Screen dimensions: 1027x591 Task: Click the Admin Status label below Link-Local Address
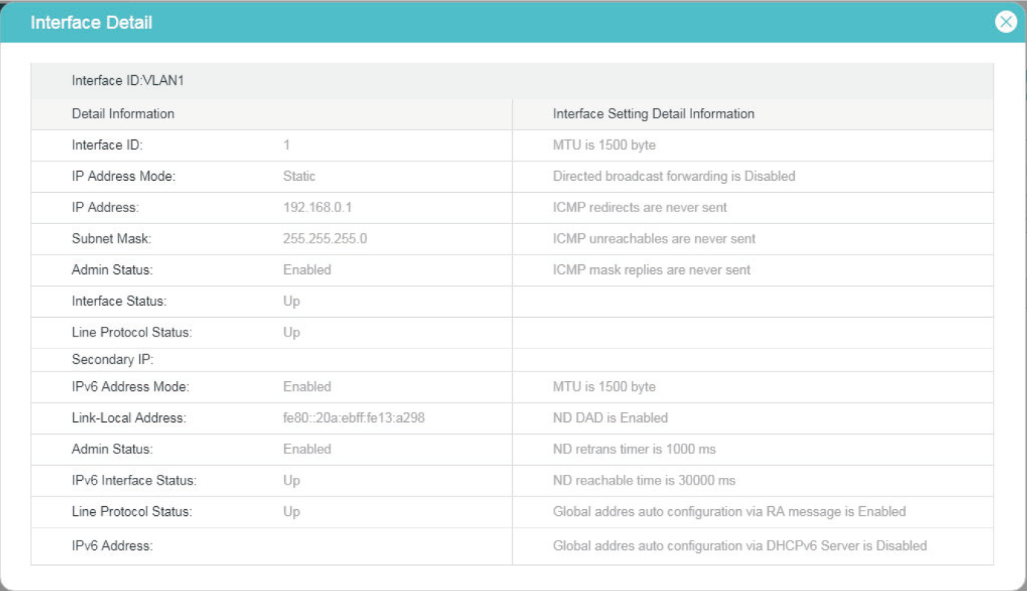click(112, 450)
